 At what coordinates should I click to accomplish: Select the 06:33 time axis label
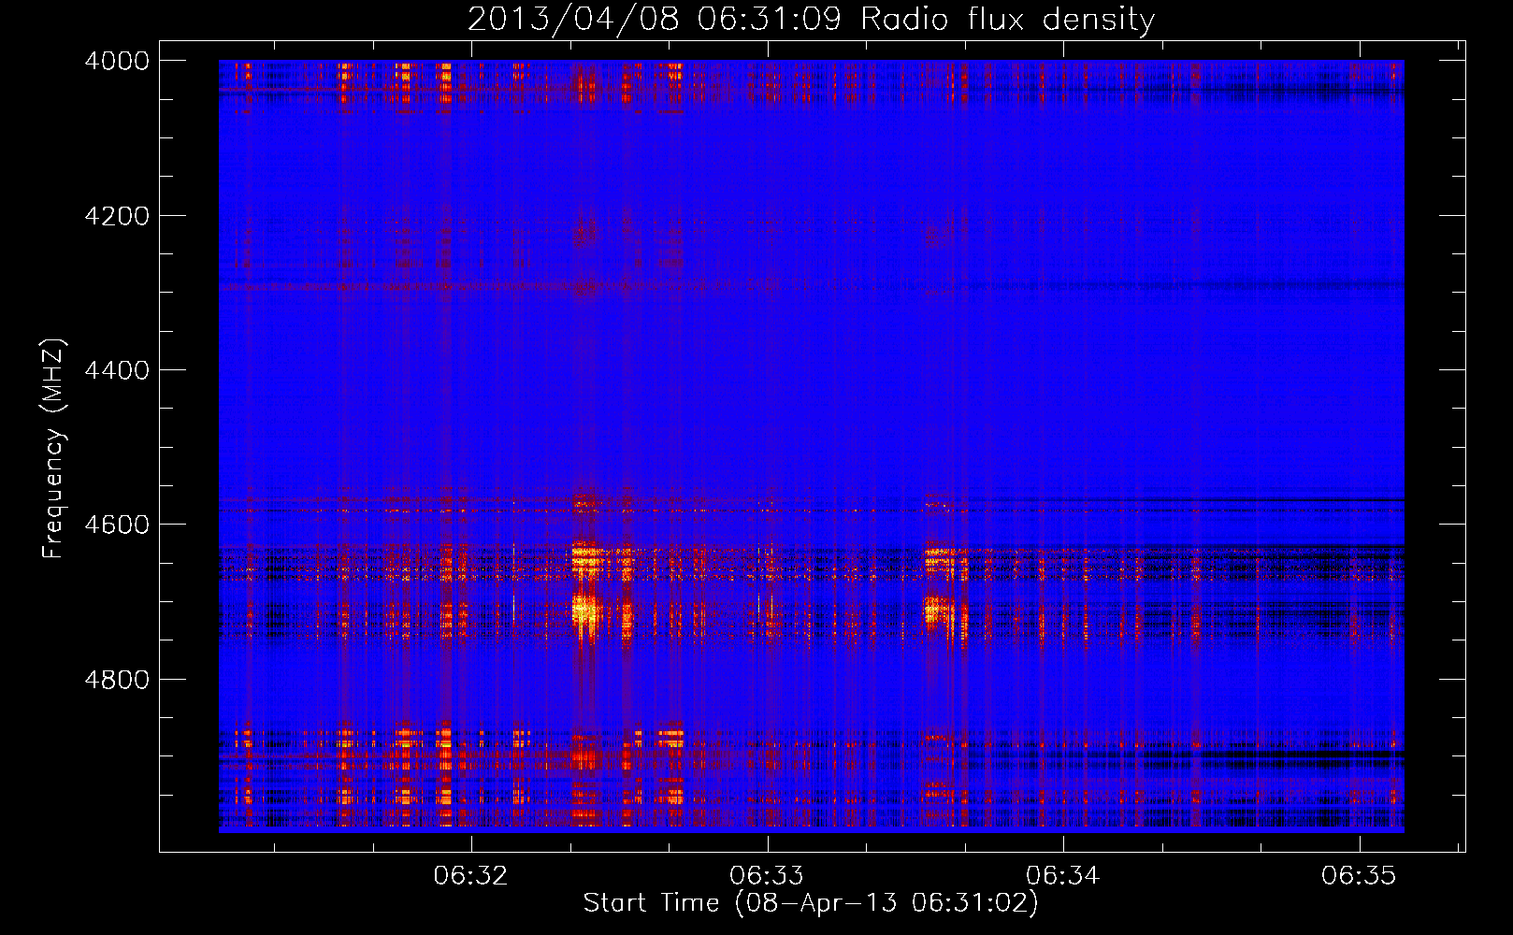coord(767,875)
